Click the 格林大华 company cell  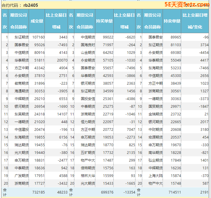pos(88,176)
